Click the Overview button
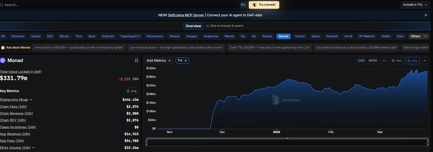 (x=193, y=26)
